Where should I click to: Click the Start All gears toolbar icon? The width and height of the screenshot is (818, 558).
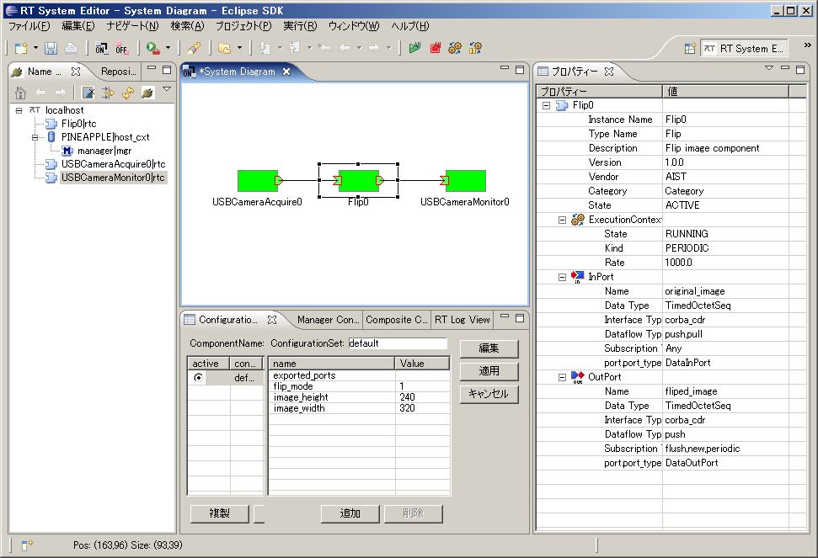click(455, 49)
